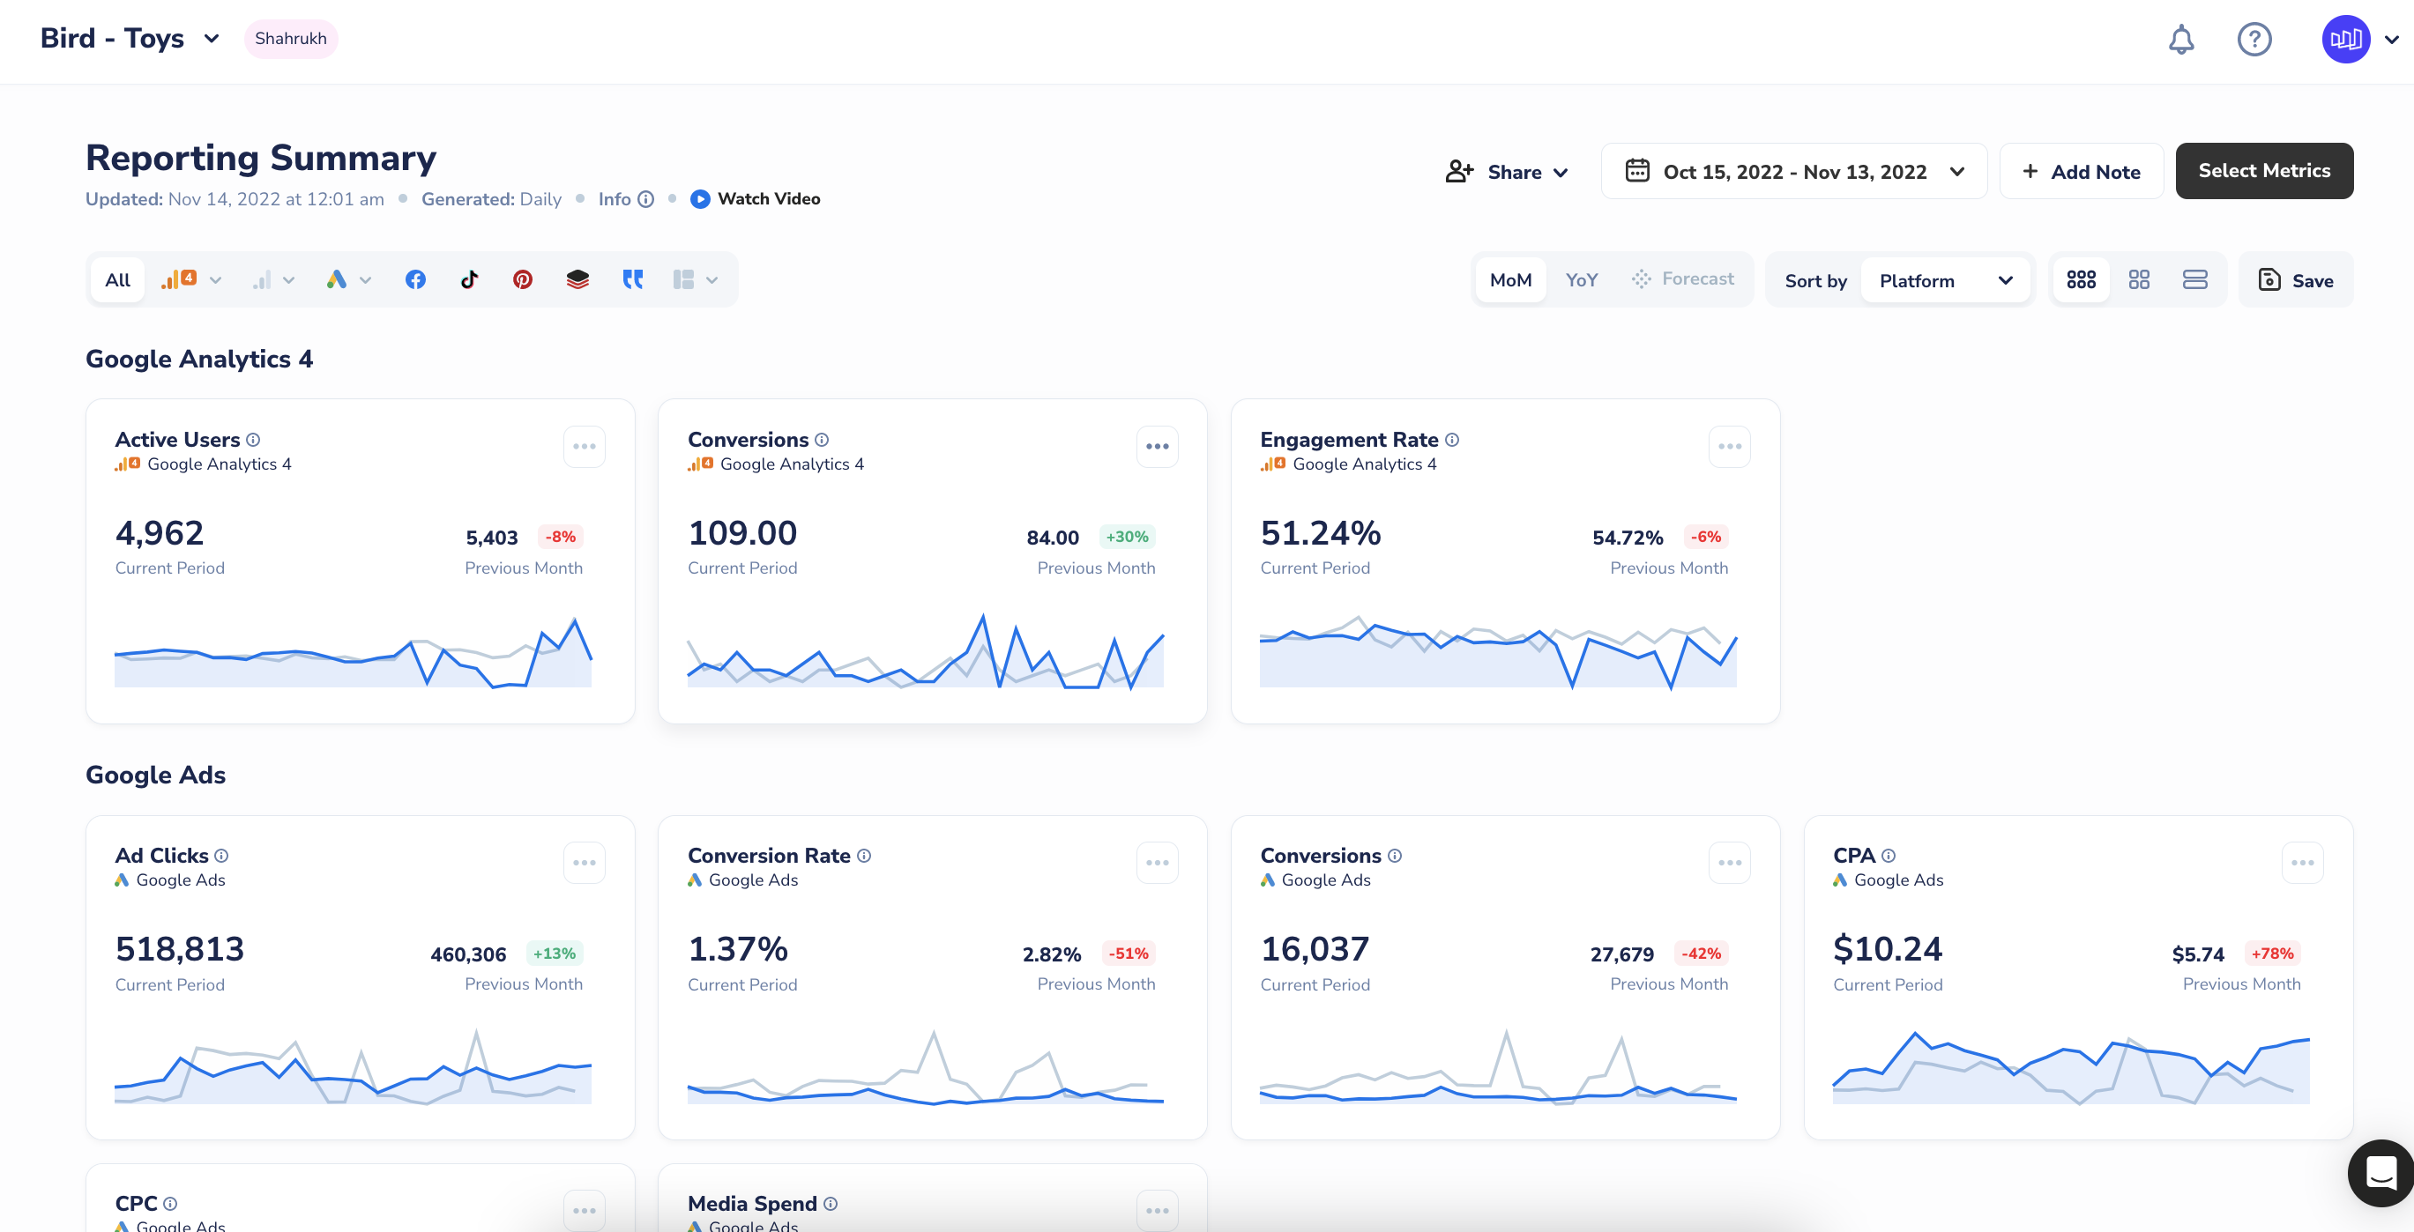Select the All platforms tab
The image size is (2414, 1232).
[118, 279]
